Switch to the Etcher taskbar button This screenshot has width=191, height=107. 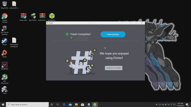click(95, 104)
